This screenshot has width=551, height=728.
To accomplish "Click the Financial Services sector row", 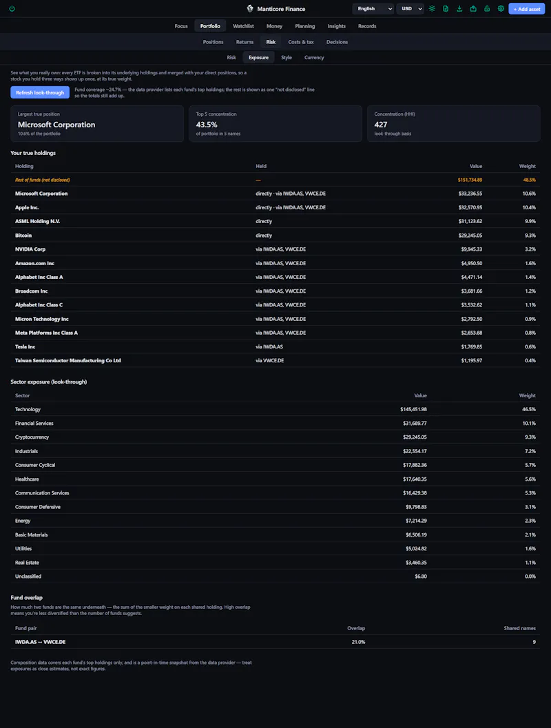I will pyautogui.click(x=275, y=424).
